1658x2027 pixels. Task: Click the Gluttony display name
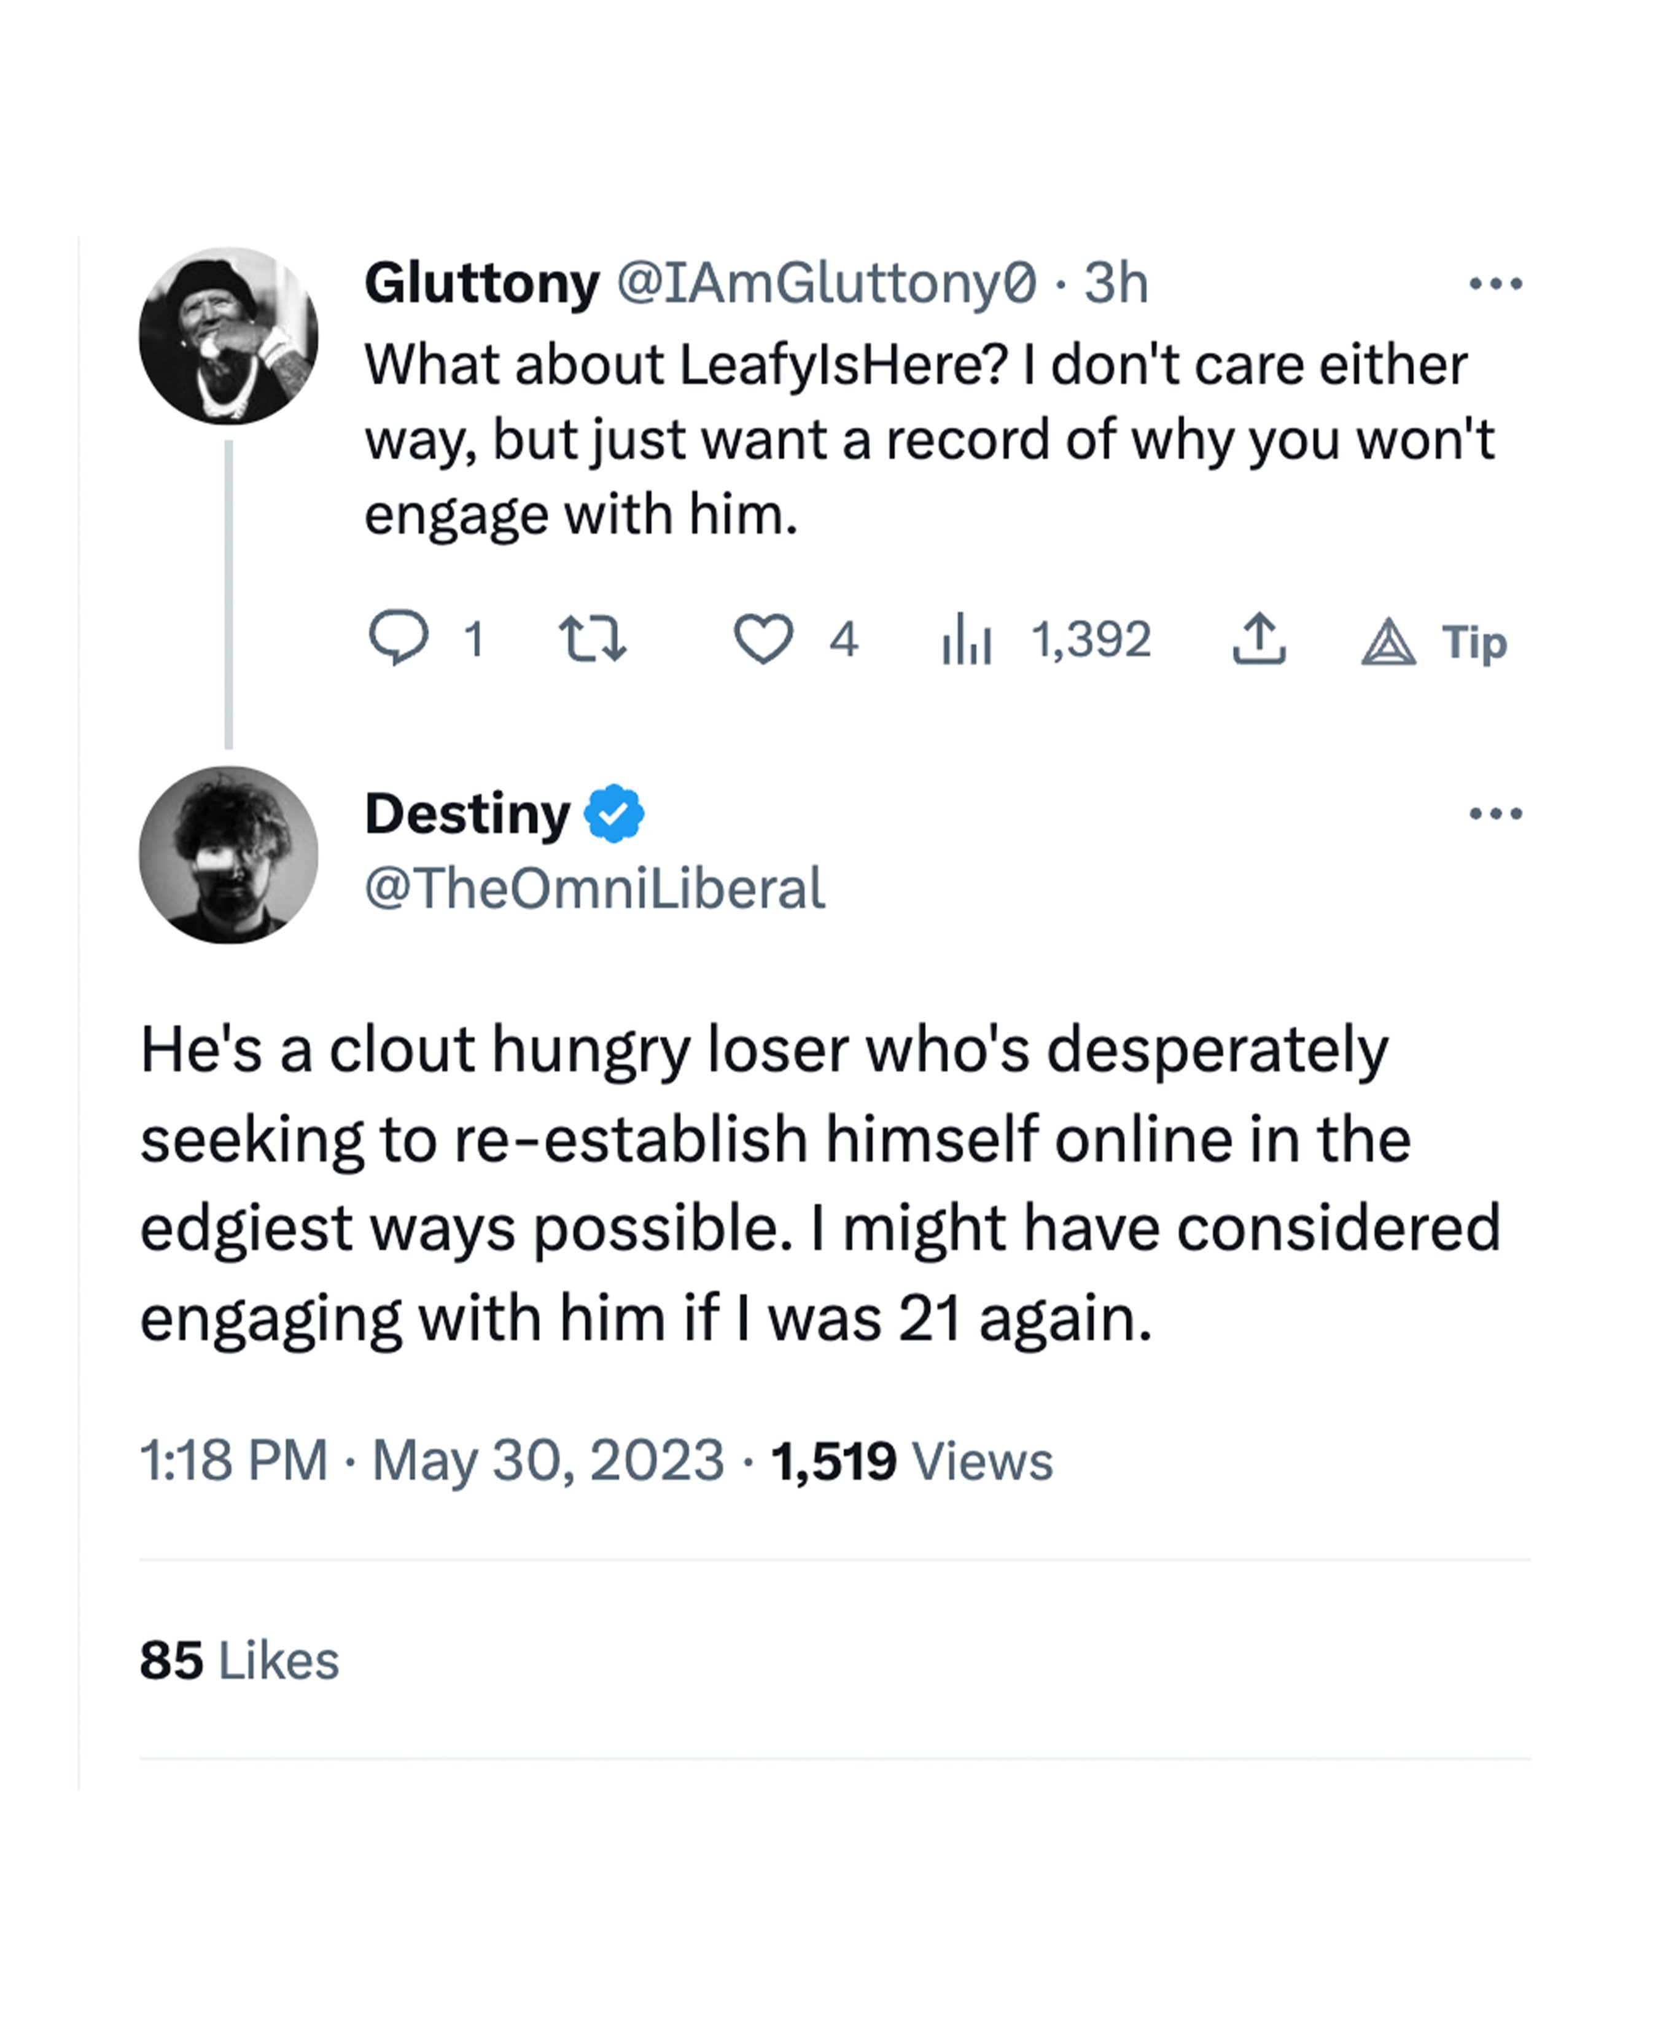481,283
